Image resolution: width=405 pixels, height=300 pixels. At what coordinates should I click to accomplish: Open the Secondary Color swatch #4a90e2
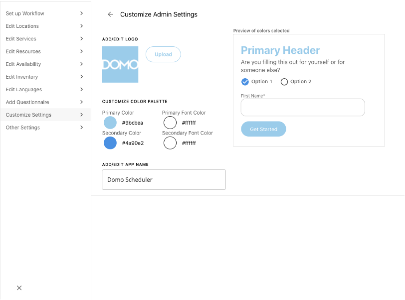click(x=110, y=143)
